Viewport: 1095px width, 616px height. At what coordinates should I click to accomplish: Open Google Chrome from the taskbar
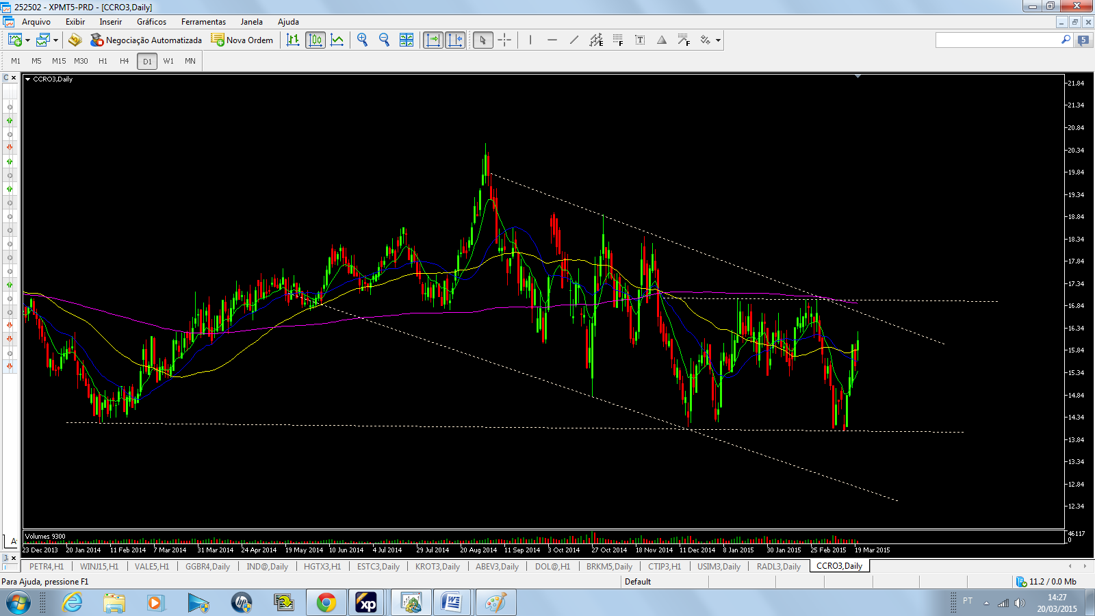pos(326,603)
